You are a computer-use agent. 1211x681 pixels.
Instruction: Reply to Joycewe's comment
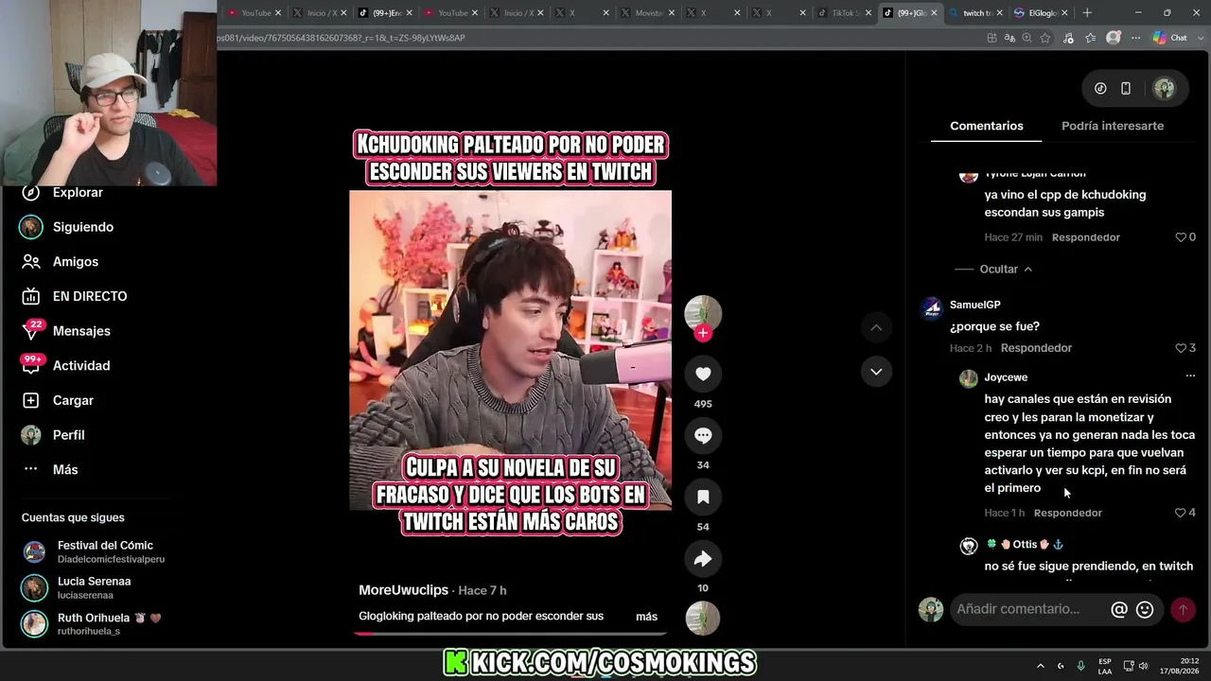click(1068, 513)
